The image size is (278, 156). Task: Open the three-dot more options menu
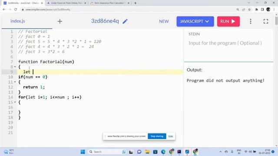[x=251, y=21]
